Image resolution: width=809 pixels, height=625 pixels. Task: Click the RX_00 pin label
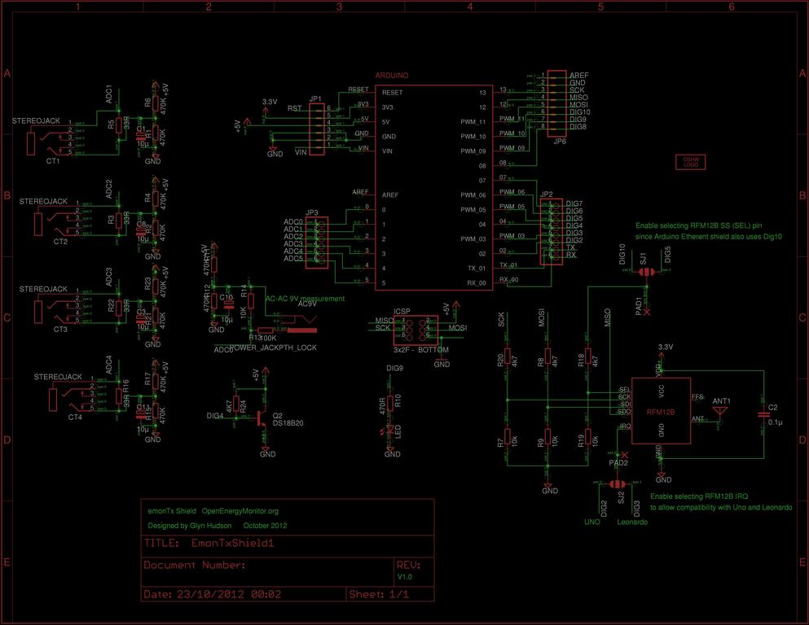point(477,283)
